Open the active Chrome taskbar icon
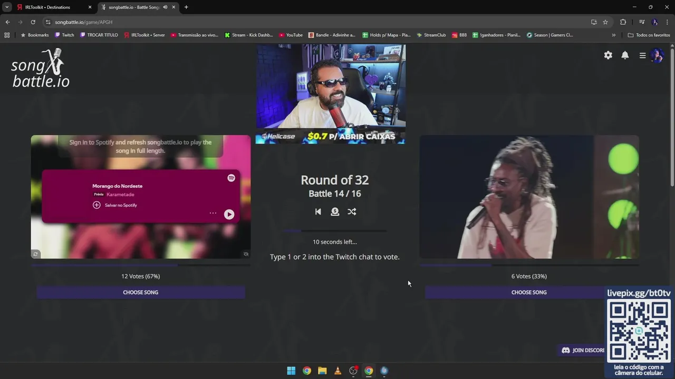The width and height of the screenshot is (675, 379). 369,371
